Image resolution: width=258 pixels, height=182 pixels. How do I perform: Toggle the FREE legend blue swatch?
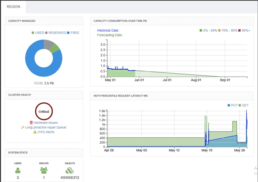68,33
